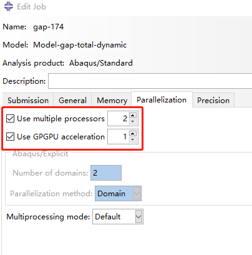Click the GPGPU acceleration number field
The width and height of the screenshot is (252, 255).
pyautogui.click(x=119, y=137)
